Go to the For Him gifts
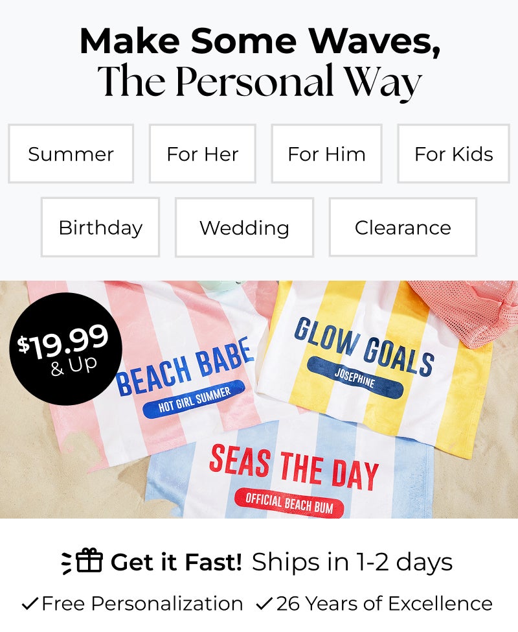 326,154
